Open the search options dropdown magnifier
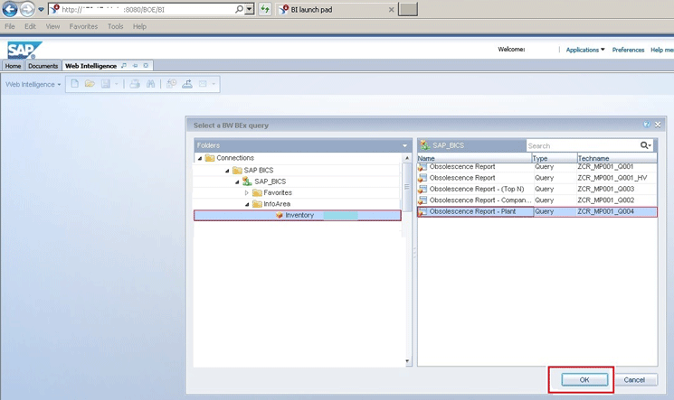674x400 pixels. [x=646, y=145]
